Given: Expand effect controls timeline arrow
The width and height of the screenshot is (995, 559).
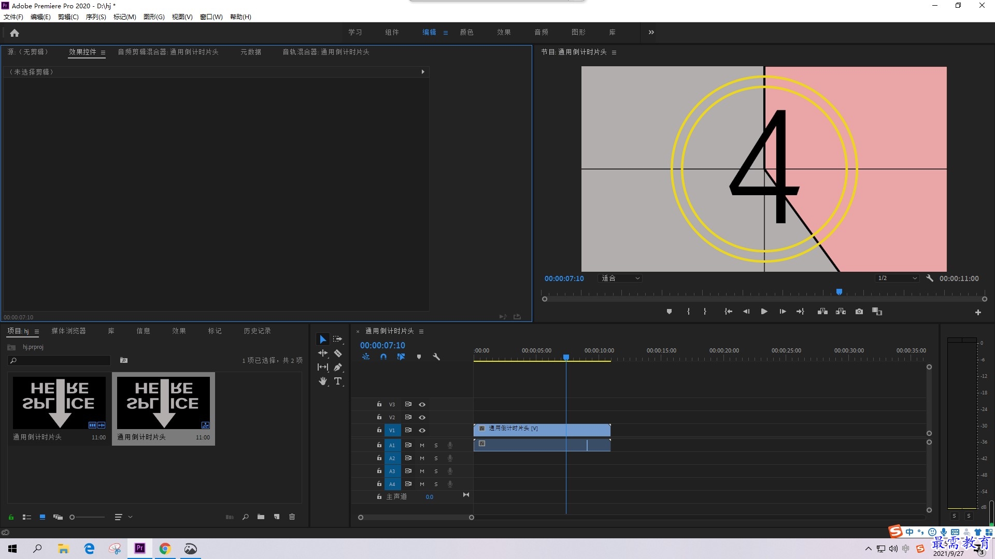Looking at the screenshot, I should click(x=423, y=72).
